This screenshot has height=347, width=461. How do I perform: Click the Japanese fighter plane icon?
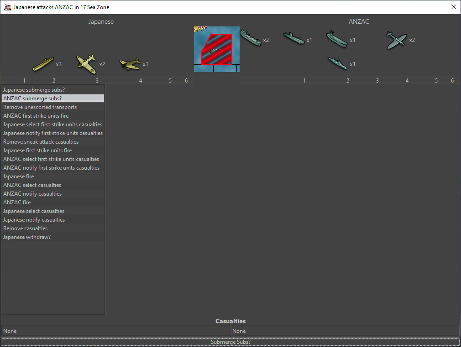tap(86, 64)
